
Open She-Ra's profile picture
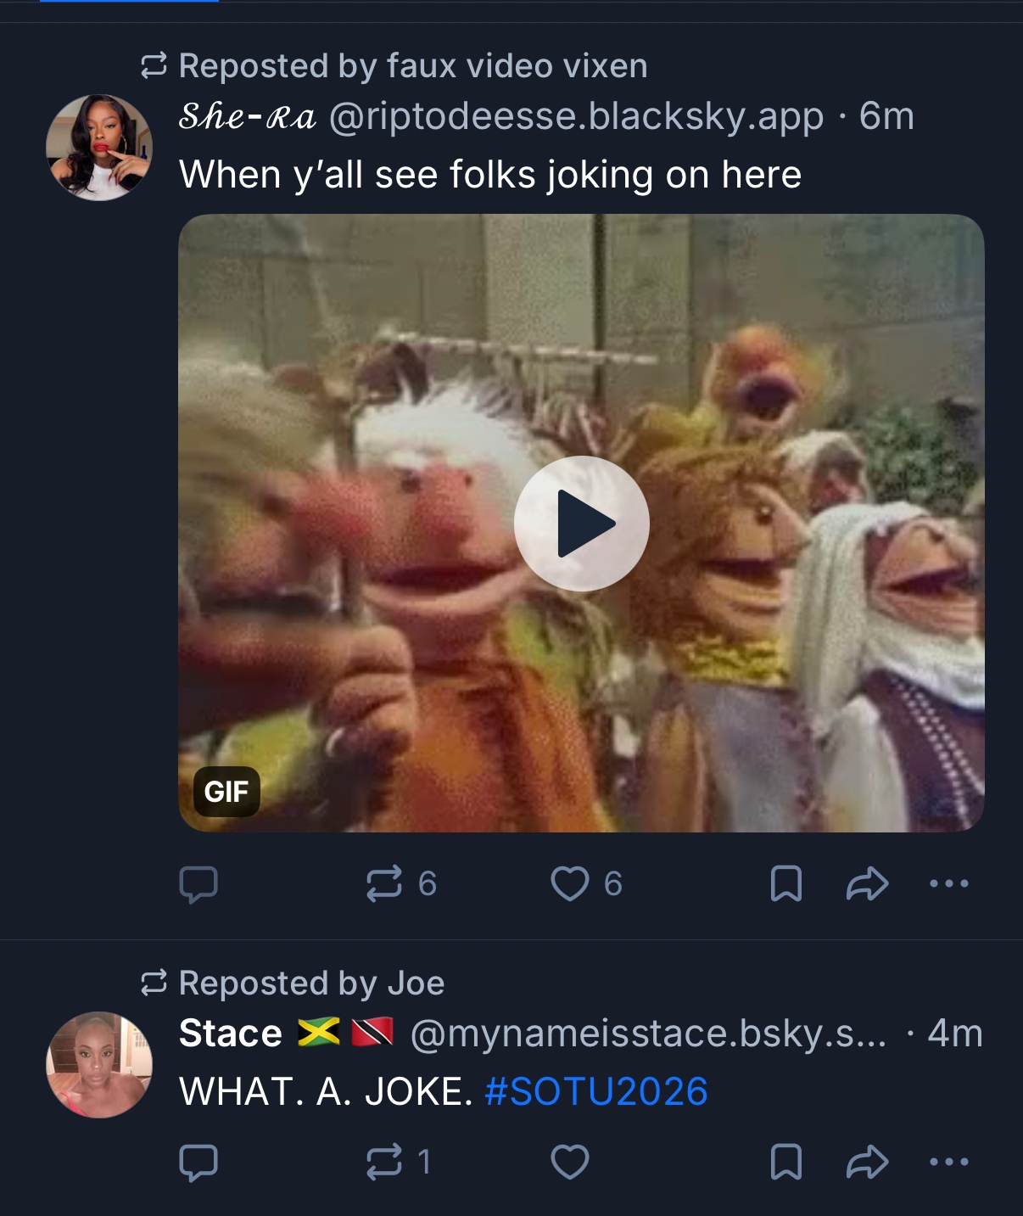pyautogui.click(x=99, y=148)
